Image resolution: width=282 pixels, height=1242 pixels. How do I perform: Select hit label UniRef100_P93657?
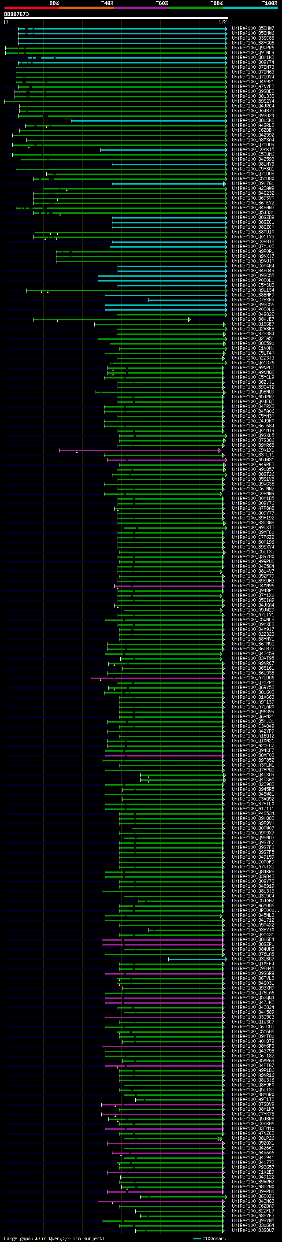(253, 1167)
